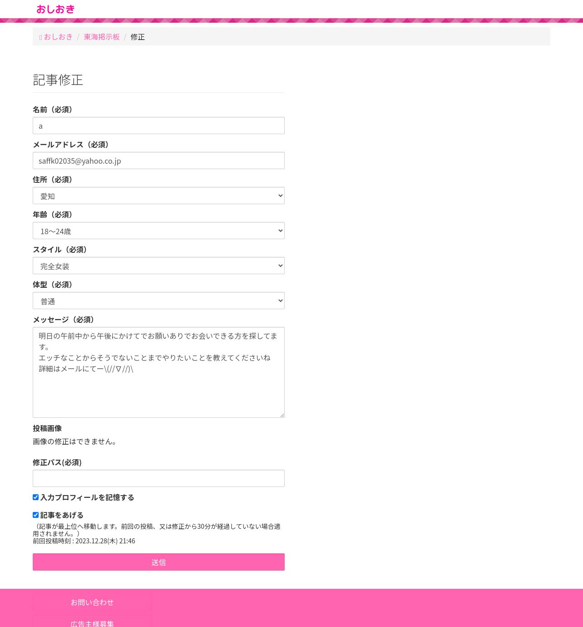This screenshot has width=583, height=627.
Task: Open the 住所 dropdown showing 愛知
Action: coord(158,196)
